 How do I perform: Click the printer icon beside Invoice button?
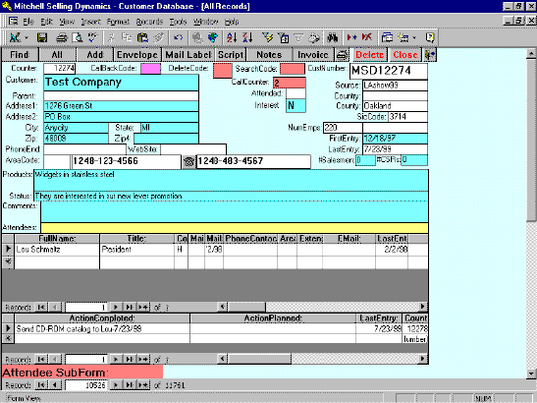tap(343, 54)
